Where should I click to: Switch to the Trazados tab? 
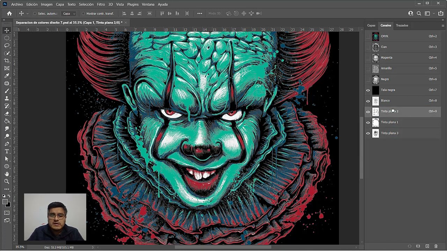click(402, 25)
